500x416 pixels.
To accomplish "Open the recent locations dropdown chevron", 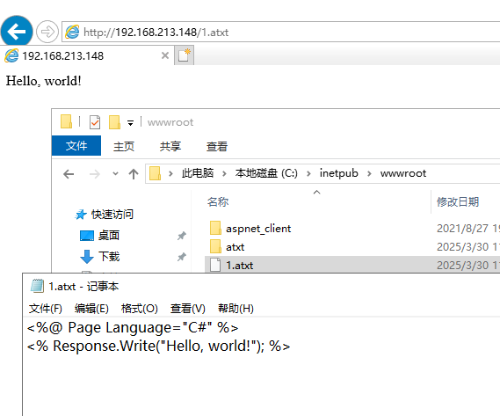I will pyautogui.click(x=115, y=173).
